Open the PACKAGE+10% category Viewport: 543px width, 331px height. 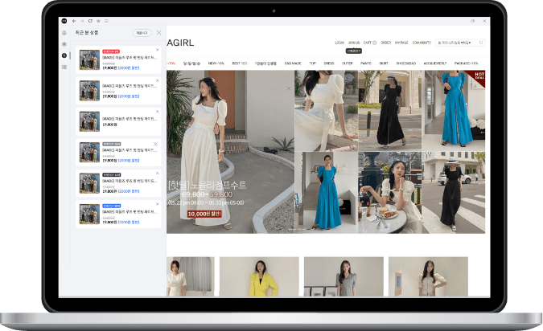coord(466,63)
